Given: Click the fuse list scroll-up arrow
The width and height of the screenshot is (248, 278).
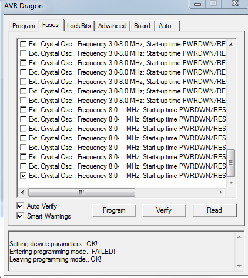Looking at the screenshot, I should (231, 45).
